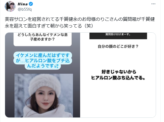The image size is (164, 122).
Task: Click the black 質問受け付けまーす banner
Action: [x=118, y=36]
